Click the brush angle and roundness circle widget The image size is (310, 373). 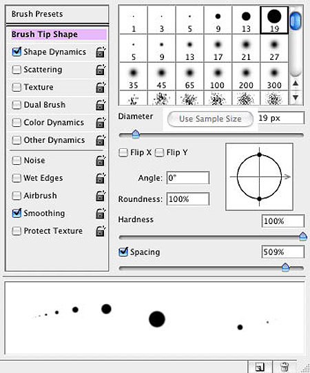pyautogui.click(x=259, y=177)
